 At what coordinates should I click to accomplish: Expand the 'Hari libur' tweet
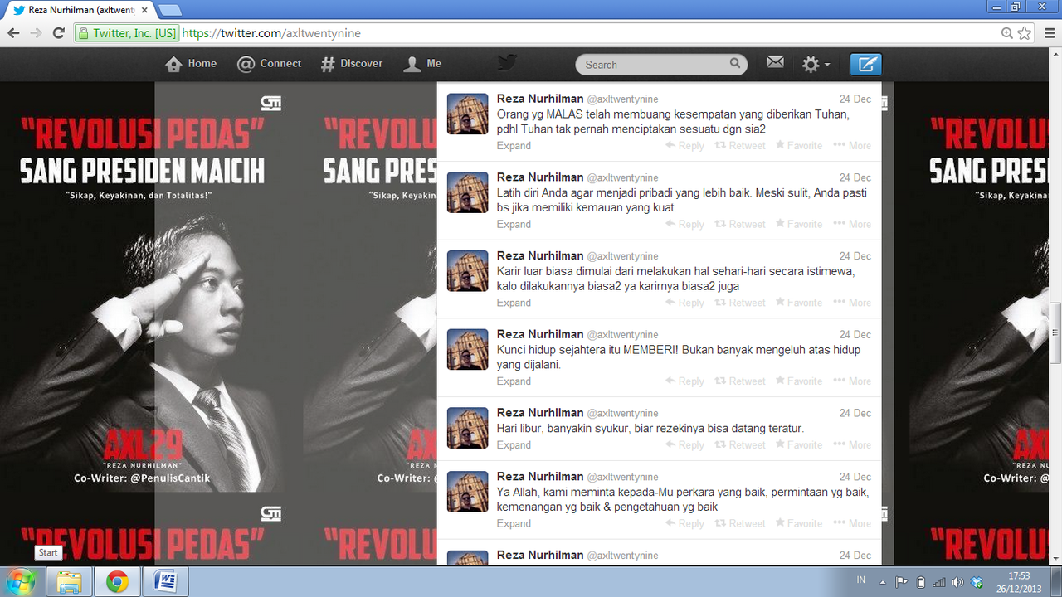click(514, 445)
